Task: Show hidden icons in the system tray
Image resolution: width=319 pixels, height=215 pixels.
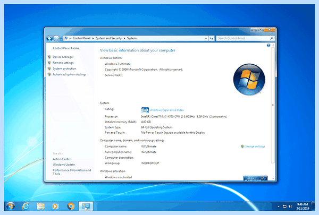Action: [279, 207]
